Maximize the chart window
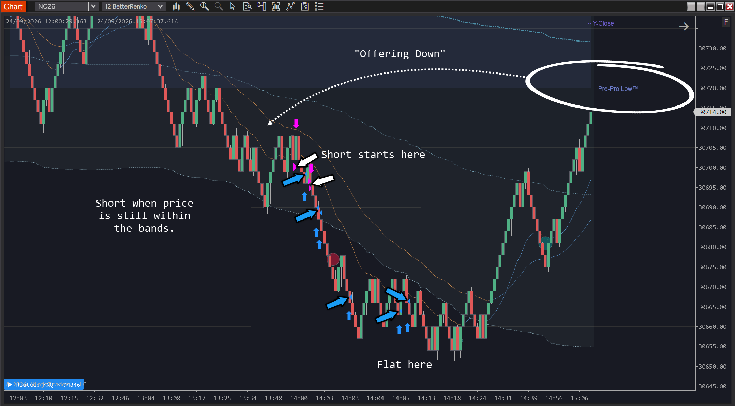 pyautogui.click(x=720, y=6)
